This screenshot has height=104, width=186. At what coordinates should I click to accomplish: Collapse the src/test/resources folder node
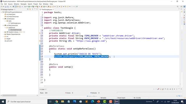coord(3,25)
